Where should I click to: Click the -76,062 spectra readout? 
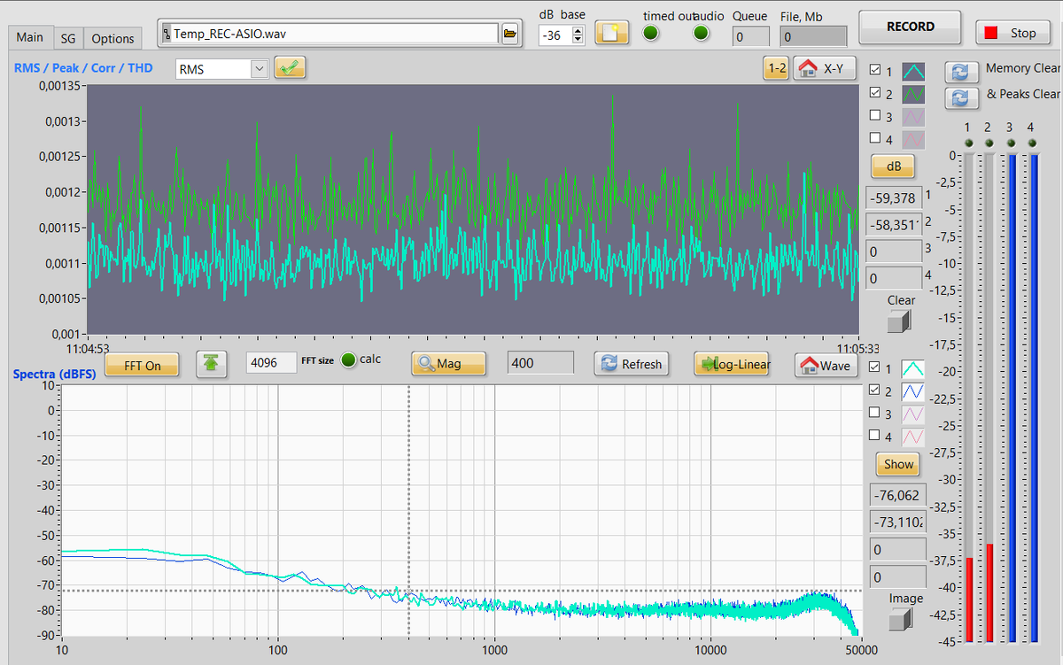pos(898,495)
